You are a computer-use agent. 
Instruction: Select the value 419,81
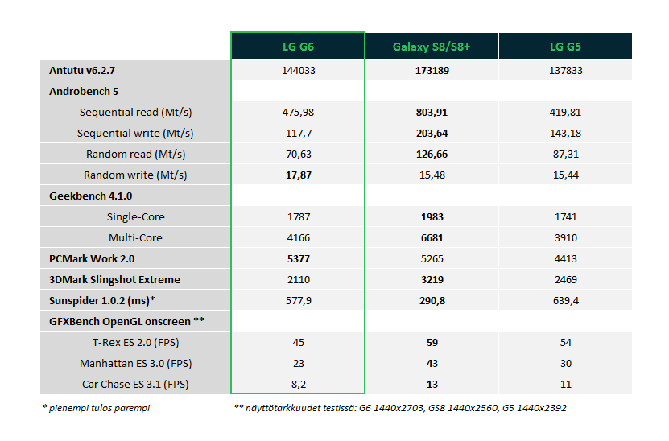click(x=565, y=112)
